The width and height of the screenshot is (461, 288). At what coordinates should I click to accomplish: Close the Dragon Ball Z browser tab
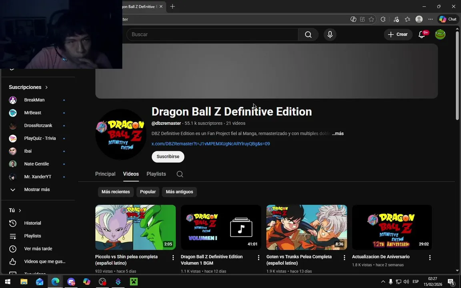(161, 6)
